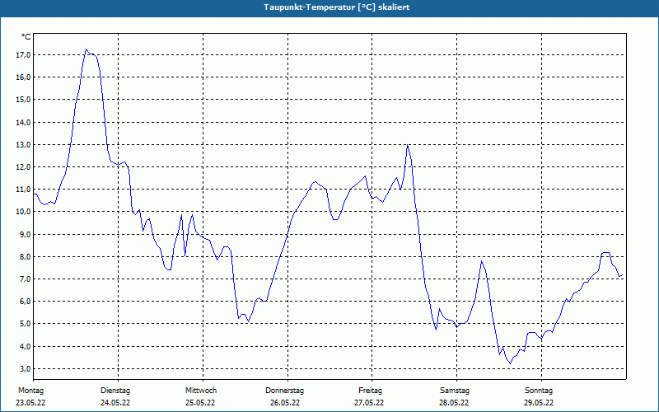Click the 14,0 y-axis label

[23, 122]
